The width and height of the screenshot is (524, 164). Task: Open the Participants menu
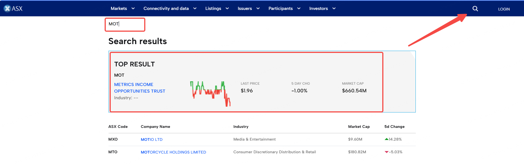pyautogui.click(x=280, y=9)
